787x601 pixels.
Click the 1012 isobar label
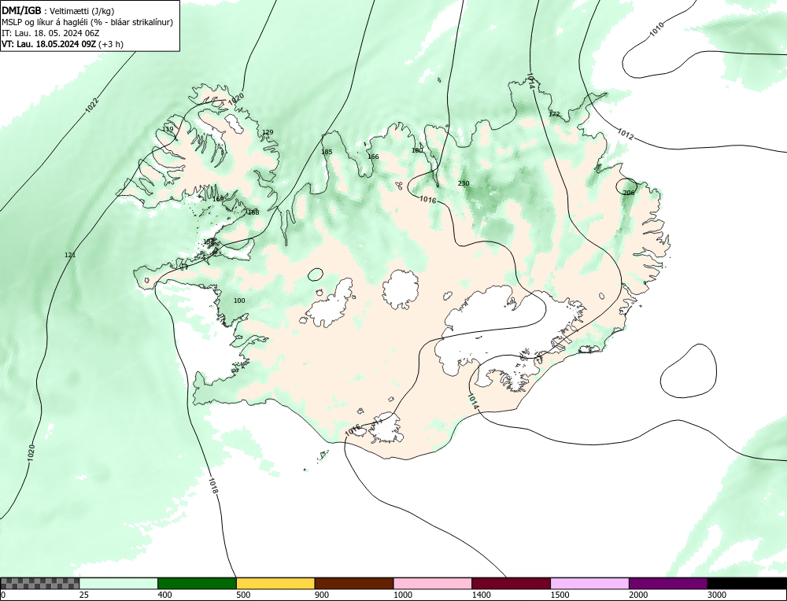625,134
